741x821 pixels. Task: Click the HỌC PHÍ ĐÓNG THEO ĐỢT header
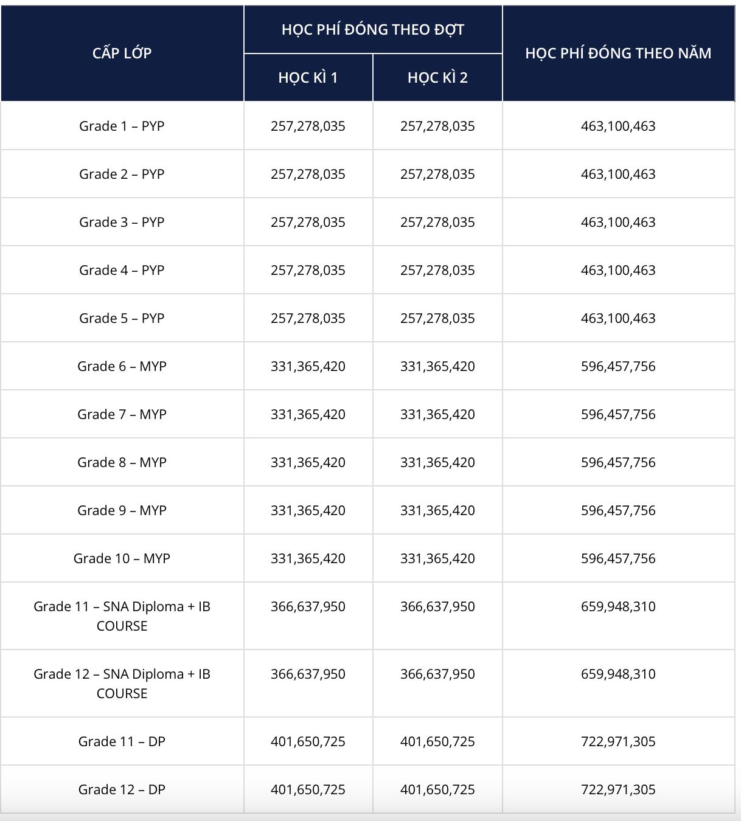coord(373,29)
